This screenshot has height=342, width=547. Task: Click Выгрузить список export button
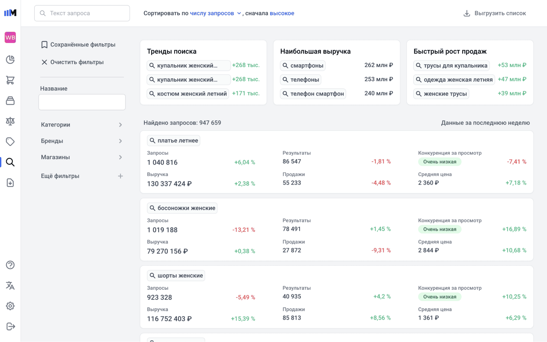495,13
